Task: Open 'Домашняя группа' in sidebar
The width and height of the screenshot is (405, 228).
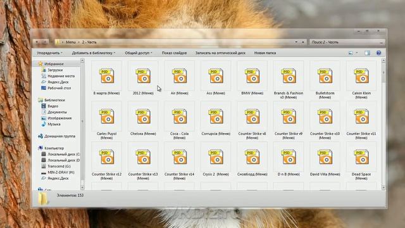Action: tap(59, 136)
